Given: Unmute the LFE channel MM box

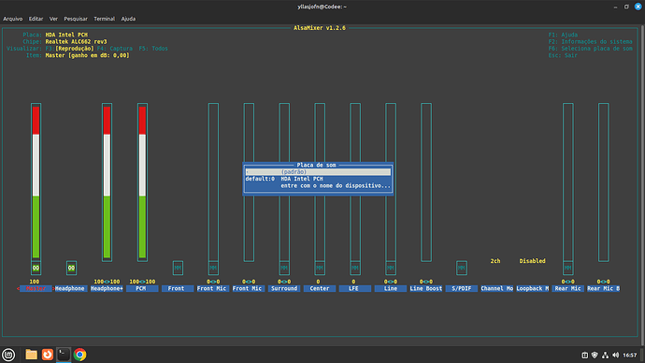Looking at the screenshot, I should (x=355, y=268).
